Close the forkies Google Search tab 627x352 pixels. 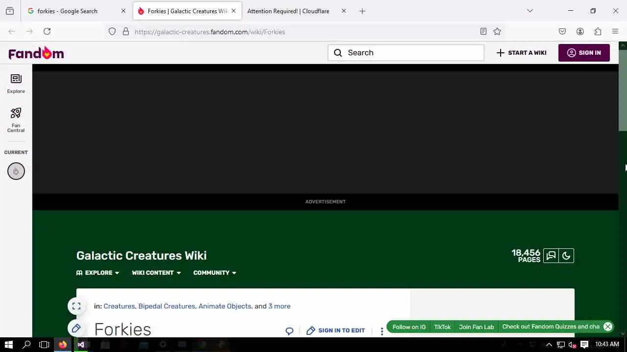coord(123,11)
